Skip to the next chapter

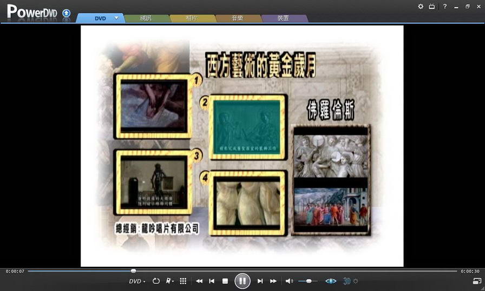click(x=260, y=281)
